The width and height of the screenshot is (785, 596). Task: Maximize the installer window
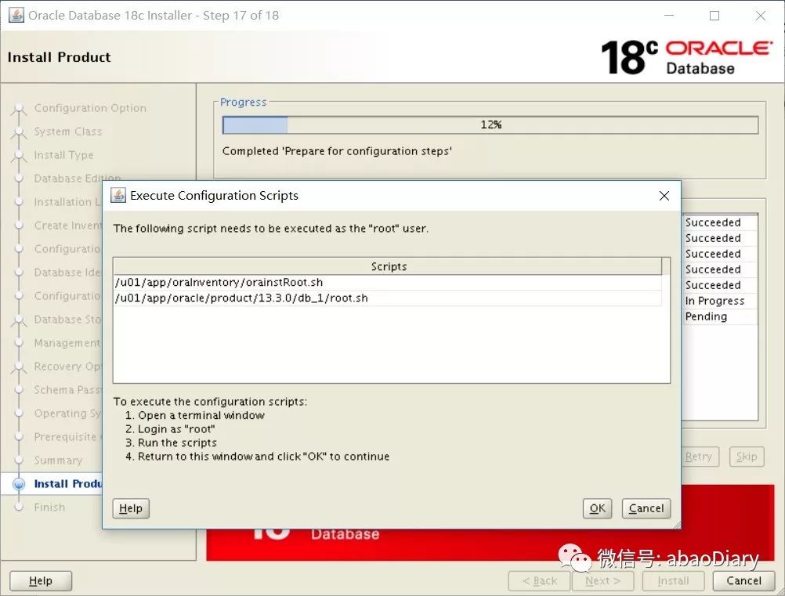(x=714, y=16)
